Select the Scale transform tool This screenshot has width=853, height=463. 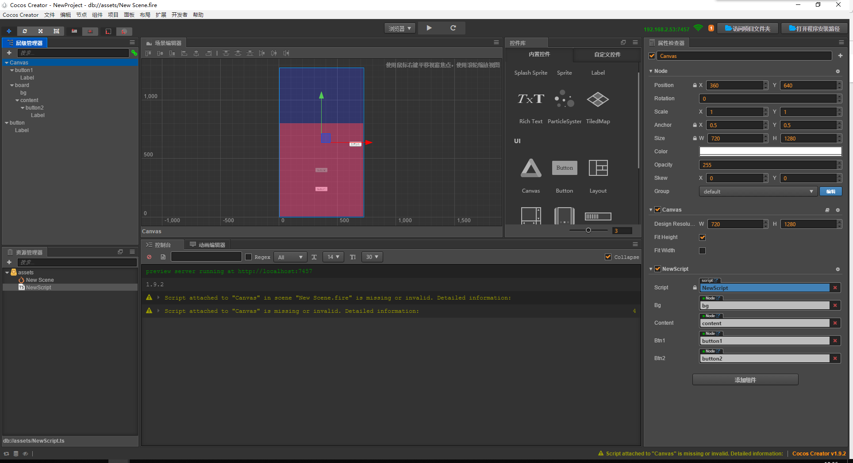tap(40, 31)
